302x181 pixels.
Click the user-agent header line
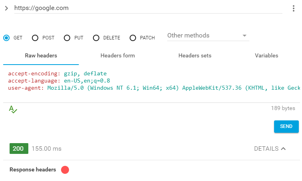[x=154, y=88]
